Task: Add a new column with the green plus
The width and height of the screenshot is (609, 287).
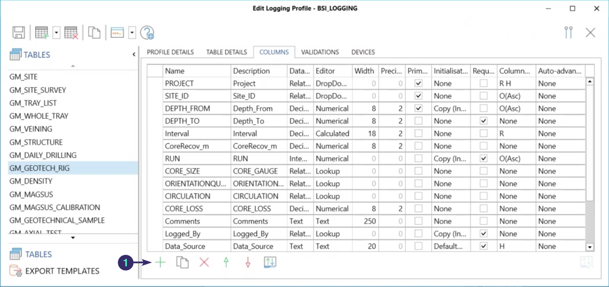Action: point(160,263)
